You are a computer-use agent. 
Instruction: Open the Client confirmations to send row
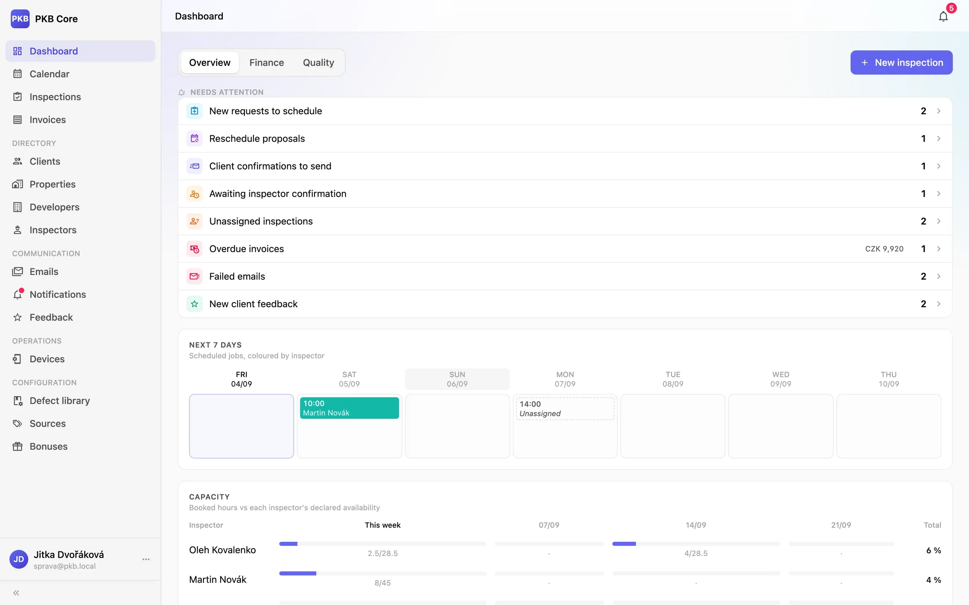565,166
